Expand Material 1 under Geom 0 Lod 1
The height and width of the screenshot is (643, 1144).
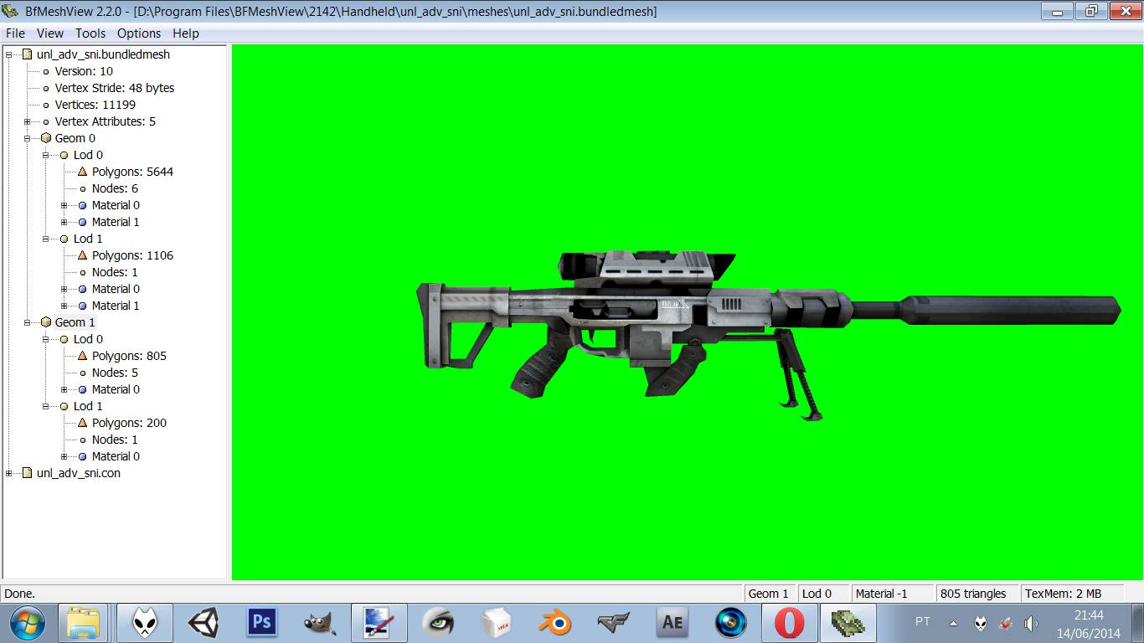click(x=65, y=306)
